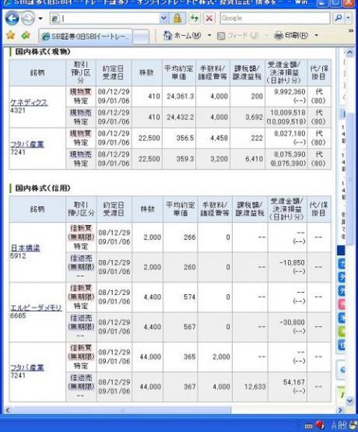Viewport: 358px width, 432px height.
Task: Click the Home (ホーム) toolbar button
Action: (x=182, y=36)
